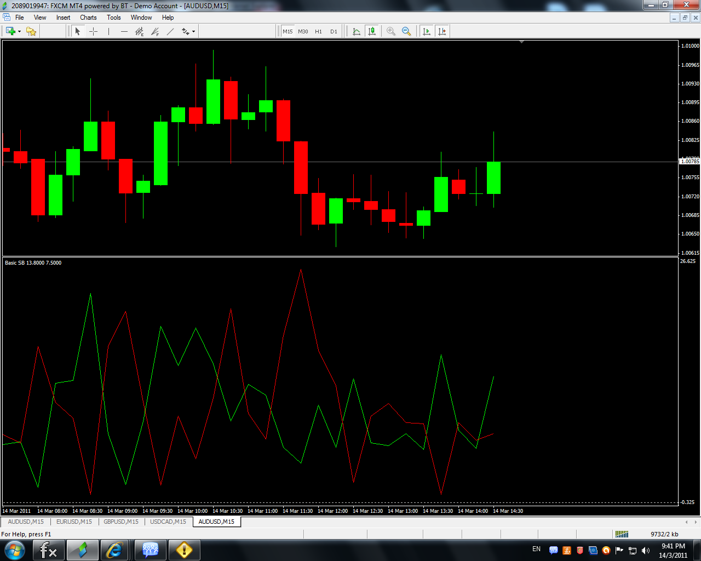Toggle Chart Shift button
Screen dimensions: 701x561
click(x=442, y=31)
